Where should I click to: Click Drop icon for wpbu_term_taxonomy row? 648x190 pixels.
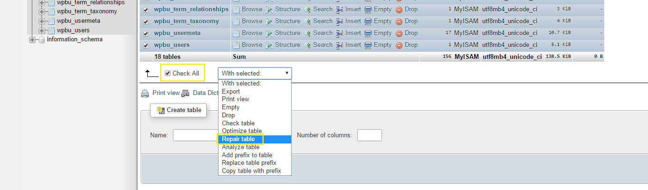pos(399,21)
